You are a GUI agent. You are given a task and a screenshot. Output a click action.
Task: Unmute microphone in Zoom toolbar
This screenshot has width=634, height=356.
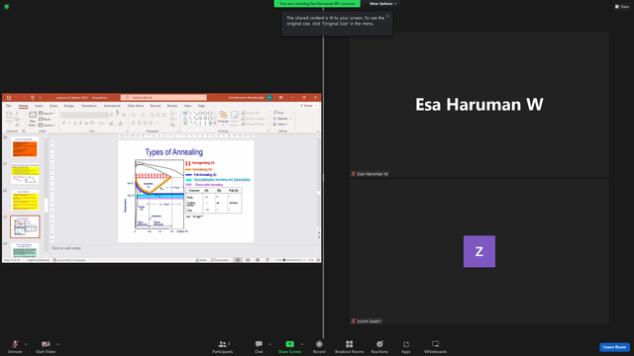click(x=15, y=347)
